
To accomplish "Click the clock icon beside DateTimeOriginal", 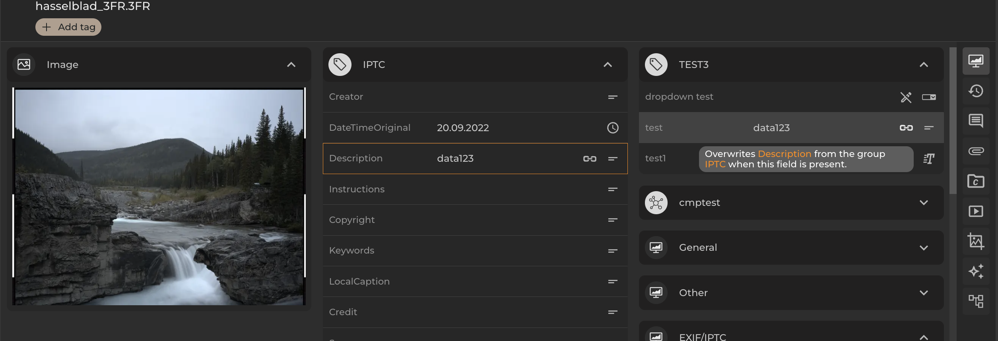I will coord(612,128).
